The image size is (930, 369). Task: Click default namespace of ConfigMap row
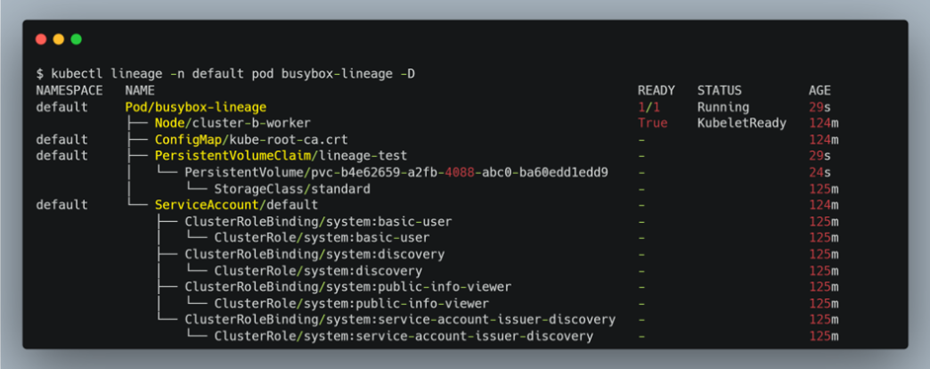(x=61, y=140)
